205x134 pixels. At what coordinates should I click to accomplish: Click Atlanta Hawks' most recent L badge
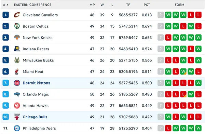click(x=168, y=106)
